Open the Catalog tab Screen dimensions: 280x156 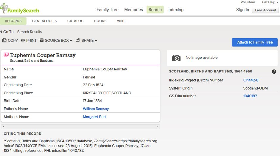75,21
